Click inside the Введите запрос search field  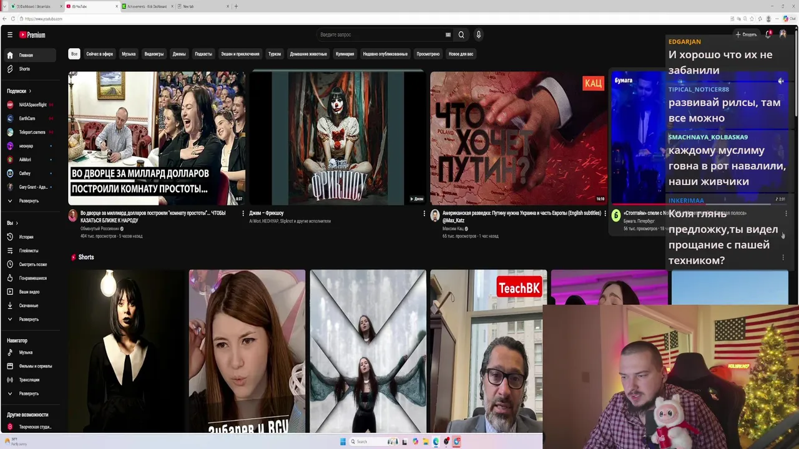(x=381, y=35)
